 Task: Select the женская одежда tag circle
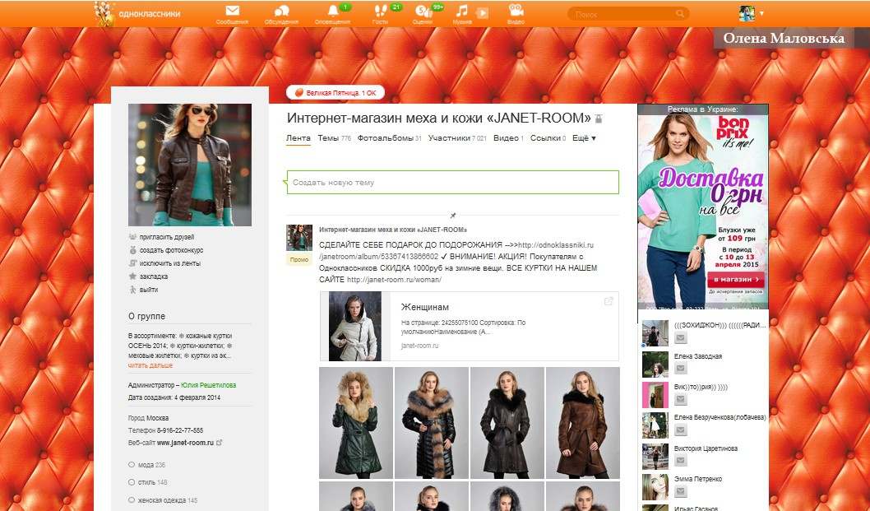pyautogui.click(x=132, y=500)
